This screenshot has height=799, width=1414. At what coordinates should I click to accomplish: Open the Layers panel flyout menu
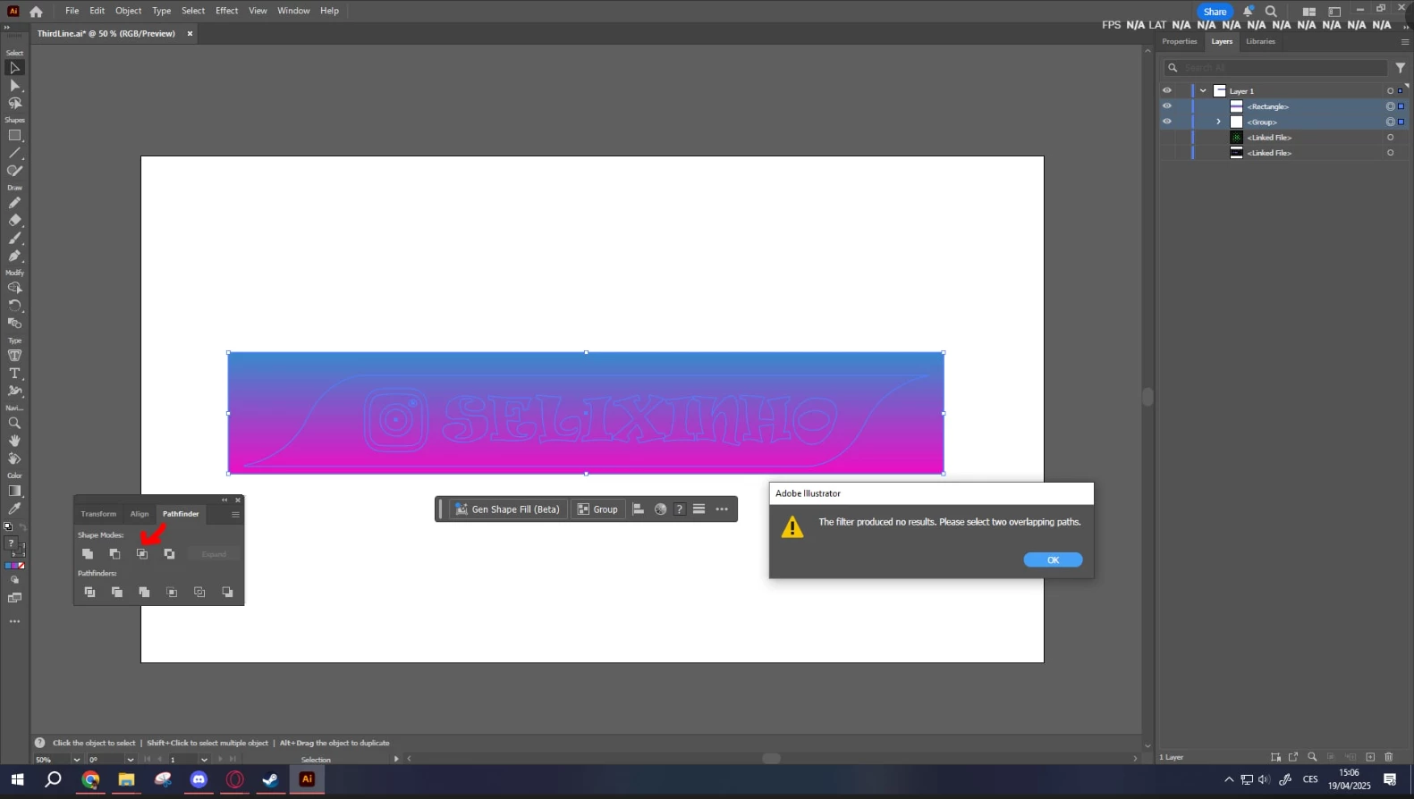(1404, 42)
